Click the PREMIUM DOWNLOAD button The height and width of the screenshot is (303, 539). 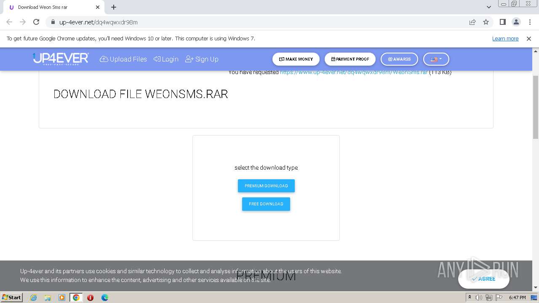(266, 186)
